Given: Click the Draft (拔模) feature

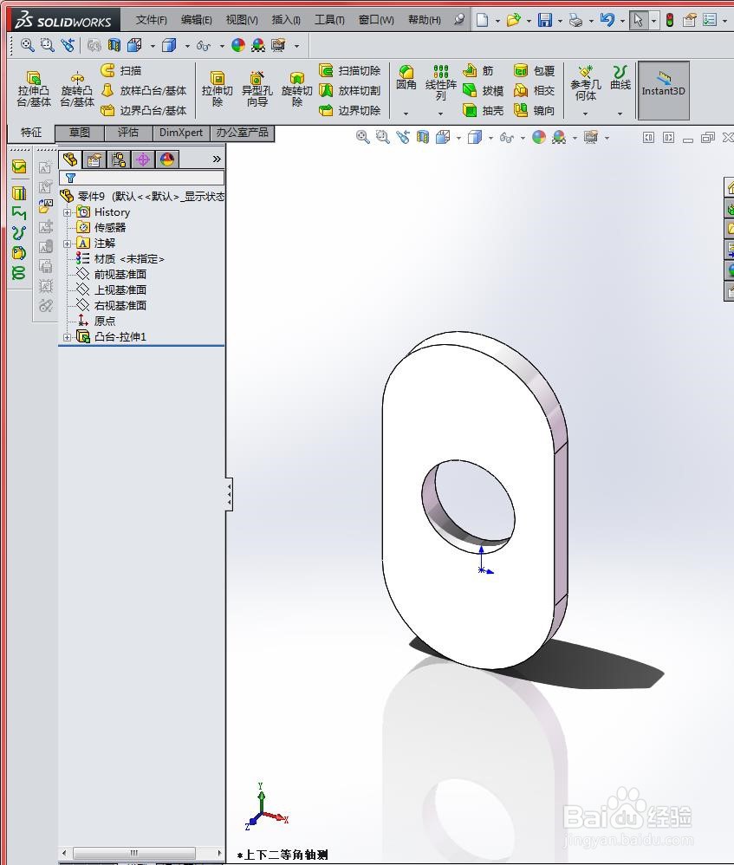Looking at the screenshot, I should pyautogui.click(x=483, y=90).
